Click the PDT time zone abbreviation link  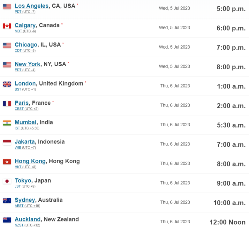pos(18,12)
